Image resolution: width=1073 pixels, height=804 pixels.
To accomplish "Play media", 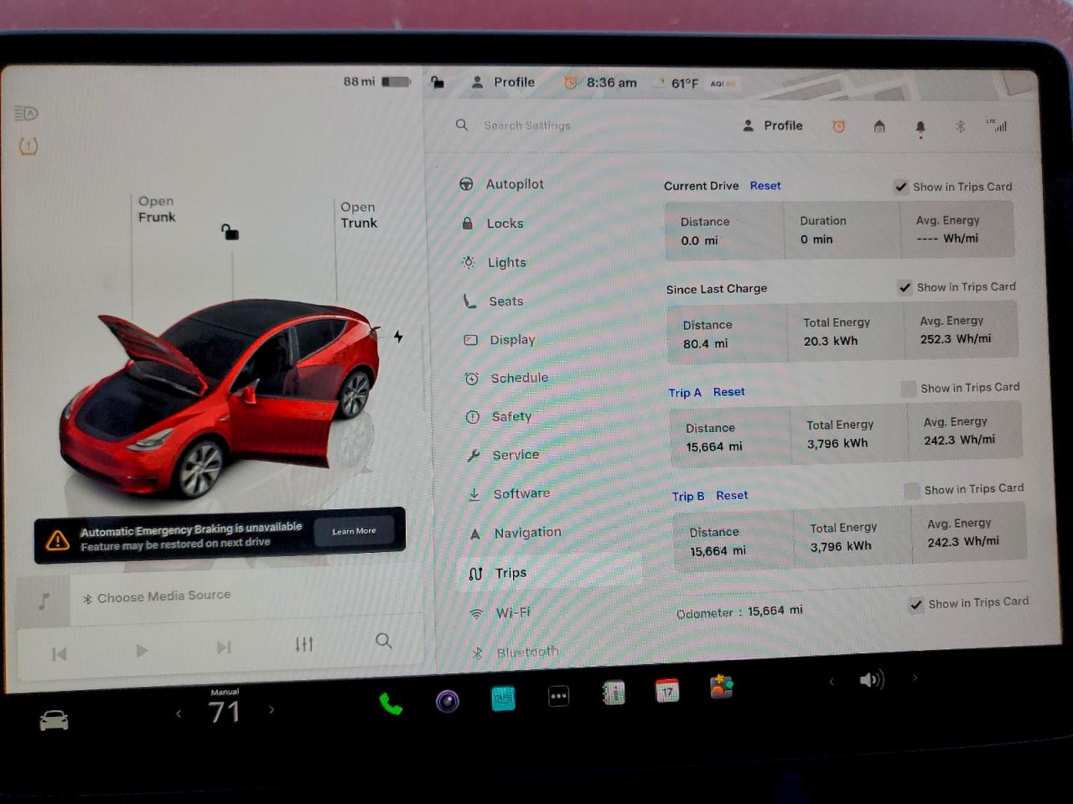I will click(x=142, y=650).
